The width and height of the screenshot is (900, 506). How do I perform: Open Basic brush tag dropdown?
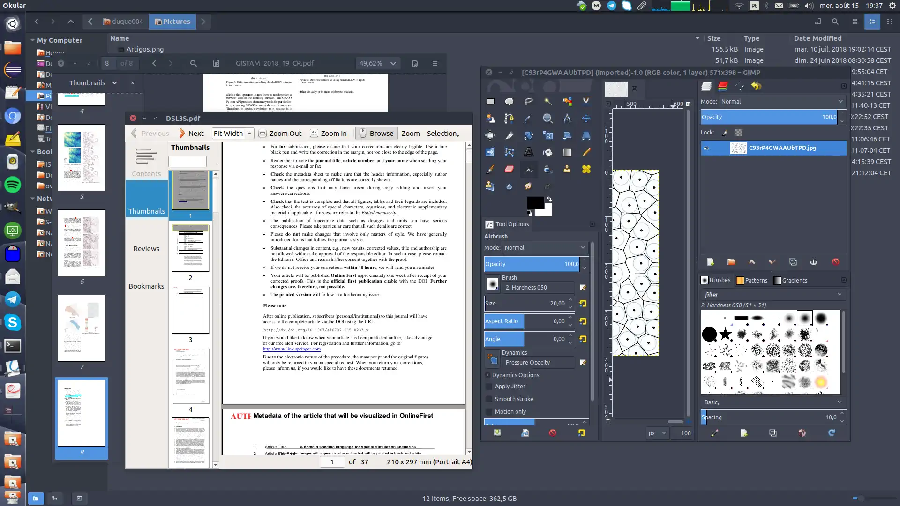click(x=773, y=402)
